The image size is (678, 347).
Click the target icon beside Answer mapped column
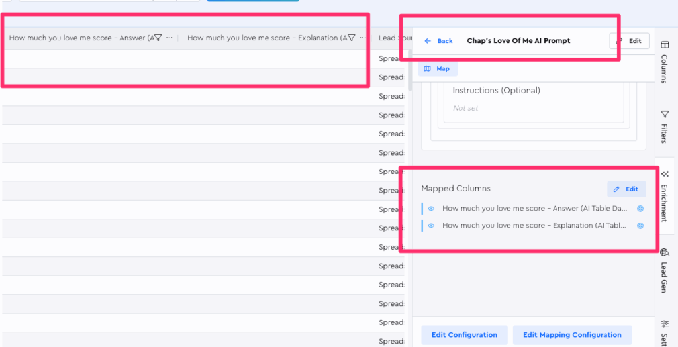tap(640, 209)
